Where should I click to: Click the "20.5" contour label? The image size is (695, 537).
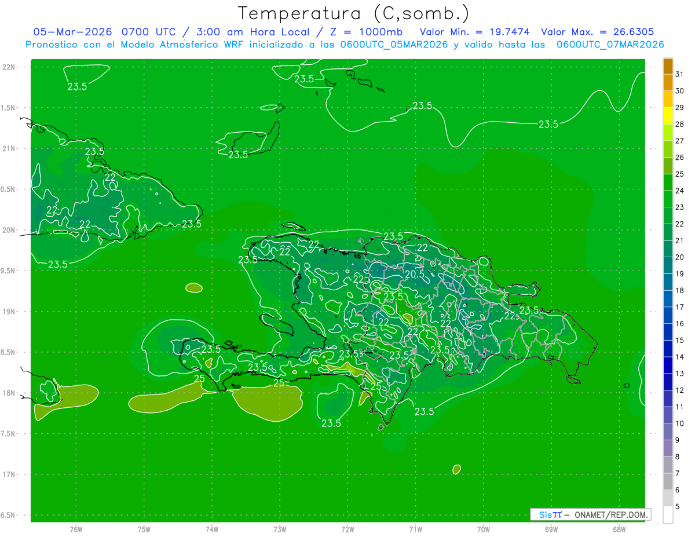tap(414, 274)
